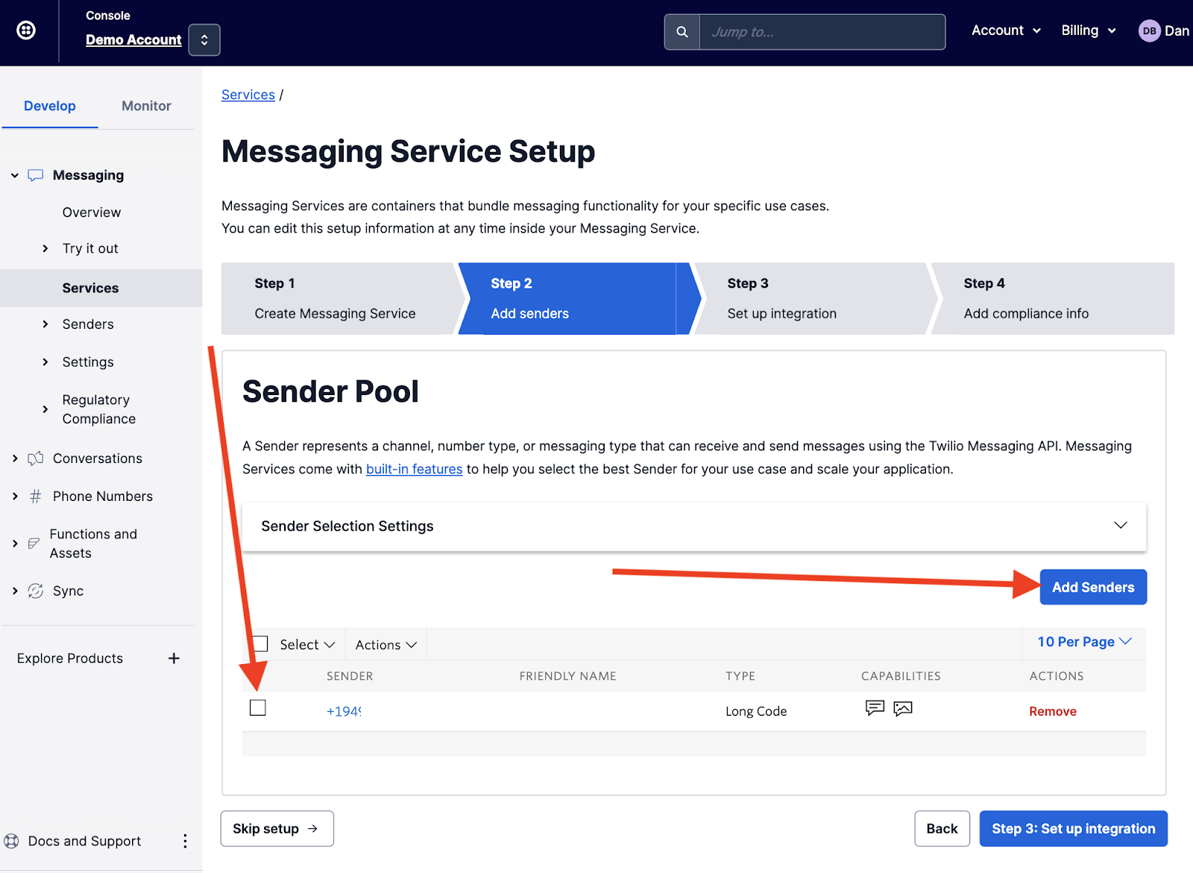Click the Functions and Assets icon

click(x=34, y=543)
